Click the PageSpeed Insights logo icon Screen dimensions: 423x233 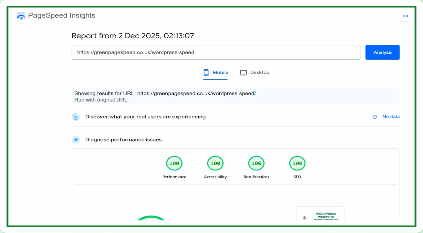click(21, 16)
